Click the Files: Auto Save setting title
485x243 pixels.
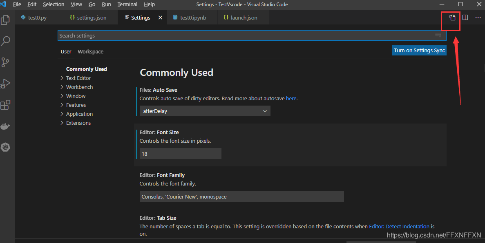click(159, 90)
